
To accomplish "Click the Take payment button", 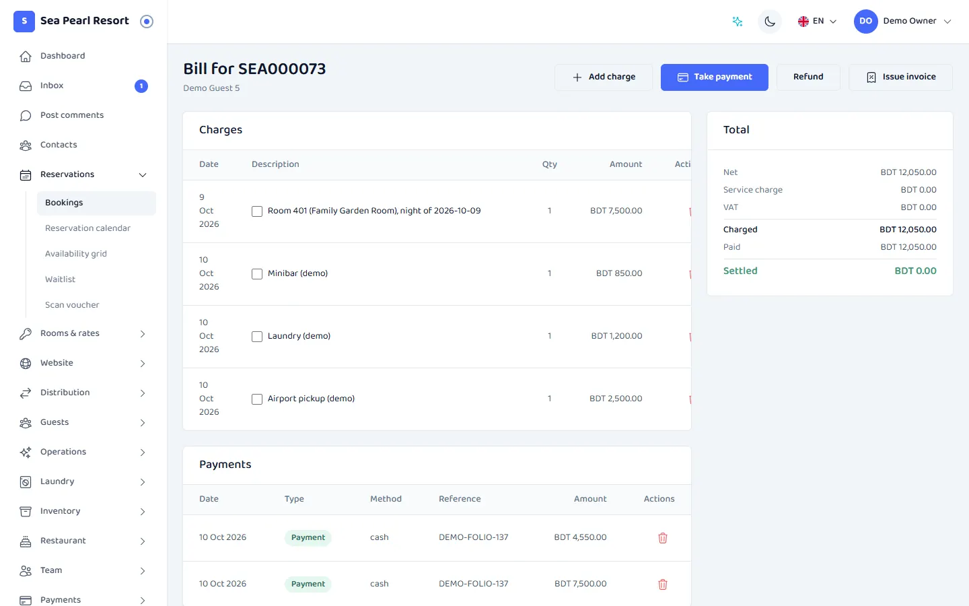I will 715,77.
